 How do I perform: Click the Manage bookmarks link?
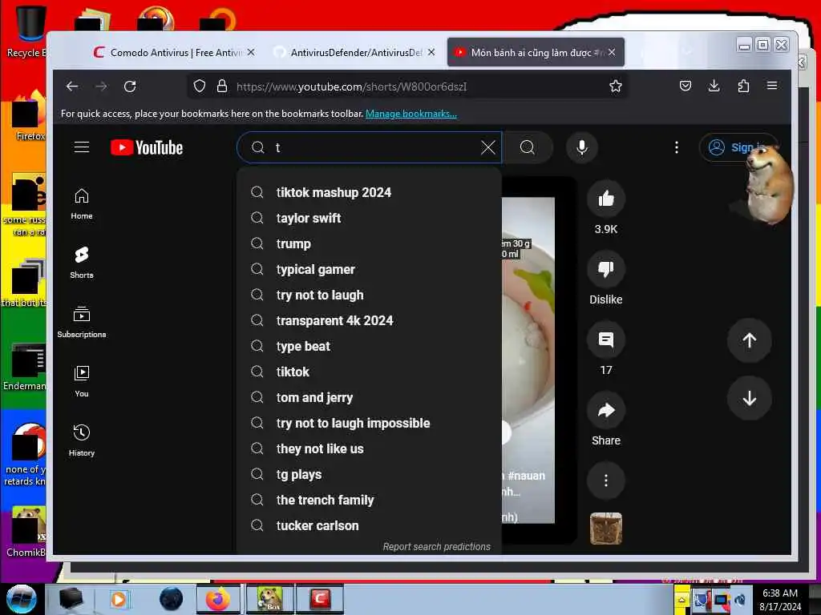click(x=411, y=114)
